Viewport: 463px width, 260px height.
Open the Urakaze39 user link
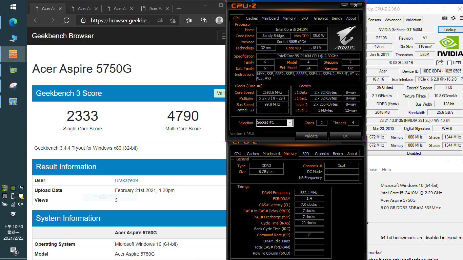click(126, 180)
